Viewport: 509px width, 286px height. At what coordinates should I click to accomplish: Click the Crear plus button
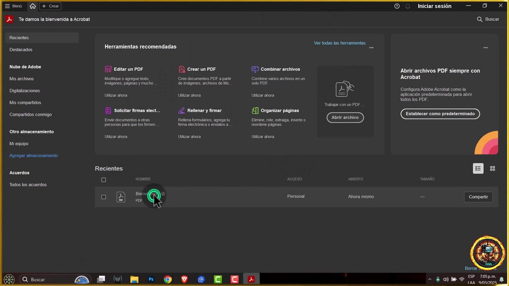[x=51, y=6]
